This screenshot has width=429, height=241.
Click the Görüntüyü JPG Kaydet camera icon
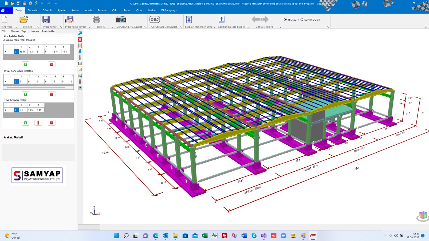tap(121, 19)
